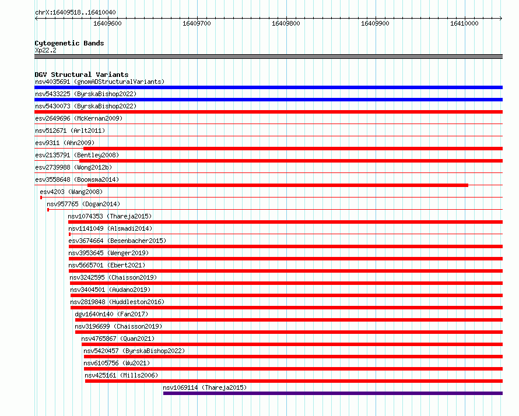Open nsv5420457 (ByrskaBishop2022) variant
Screen dimensions: 519x416
click(134, 351)
